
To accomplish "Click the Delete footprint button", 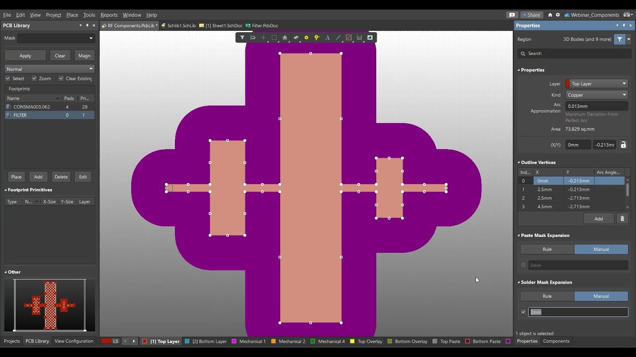I will click(61, 177).
